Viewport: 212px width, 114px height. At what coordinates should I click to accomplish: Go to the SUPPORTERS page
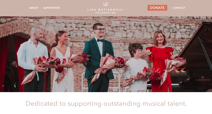click(x=51, y=8)
